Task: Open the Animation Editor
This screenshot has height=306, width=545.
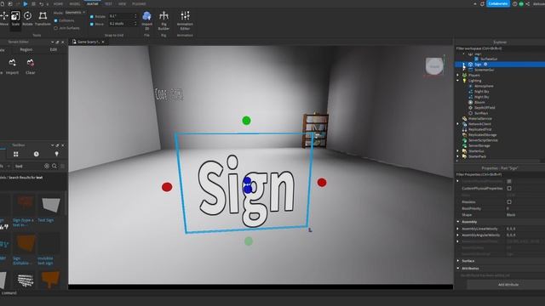Action: [185, 20]
